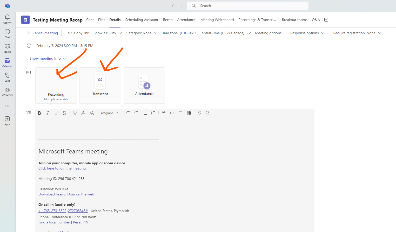Image resolution: width=396 pixels, height=232 pixels.
Task: Open the Calendar from the sidebar
Action: click(x=7, y=62)
